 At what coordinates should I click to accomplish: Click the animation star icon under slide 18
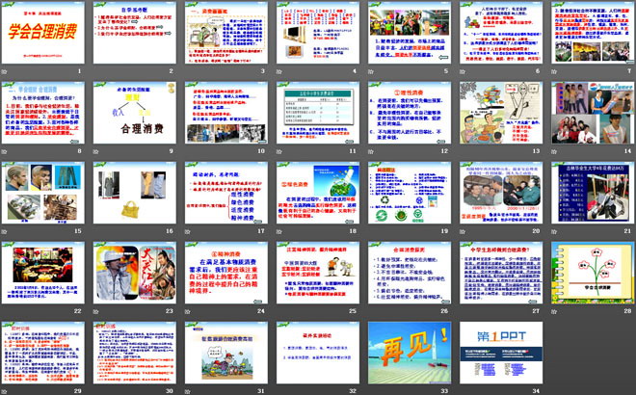(x=279, y=231)
